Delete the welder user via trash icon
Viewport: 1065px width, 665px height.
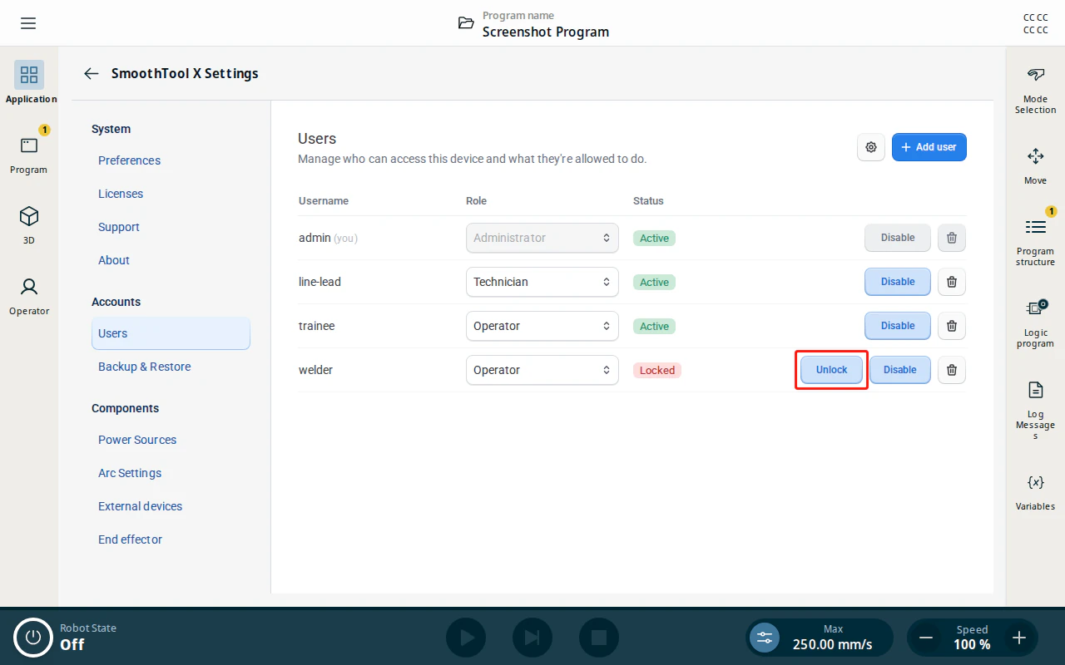[952, 370]
